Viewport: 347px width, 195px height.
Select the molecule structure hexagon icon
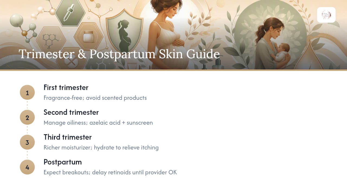51,41
